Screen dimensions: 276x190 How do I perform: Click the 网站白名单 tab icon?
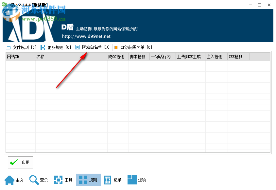78,47
